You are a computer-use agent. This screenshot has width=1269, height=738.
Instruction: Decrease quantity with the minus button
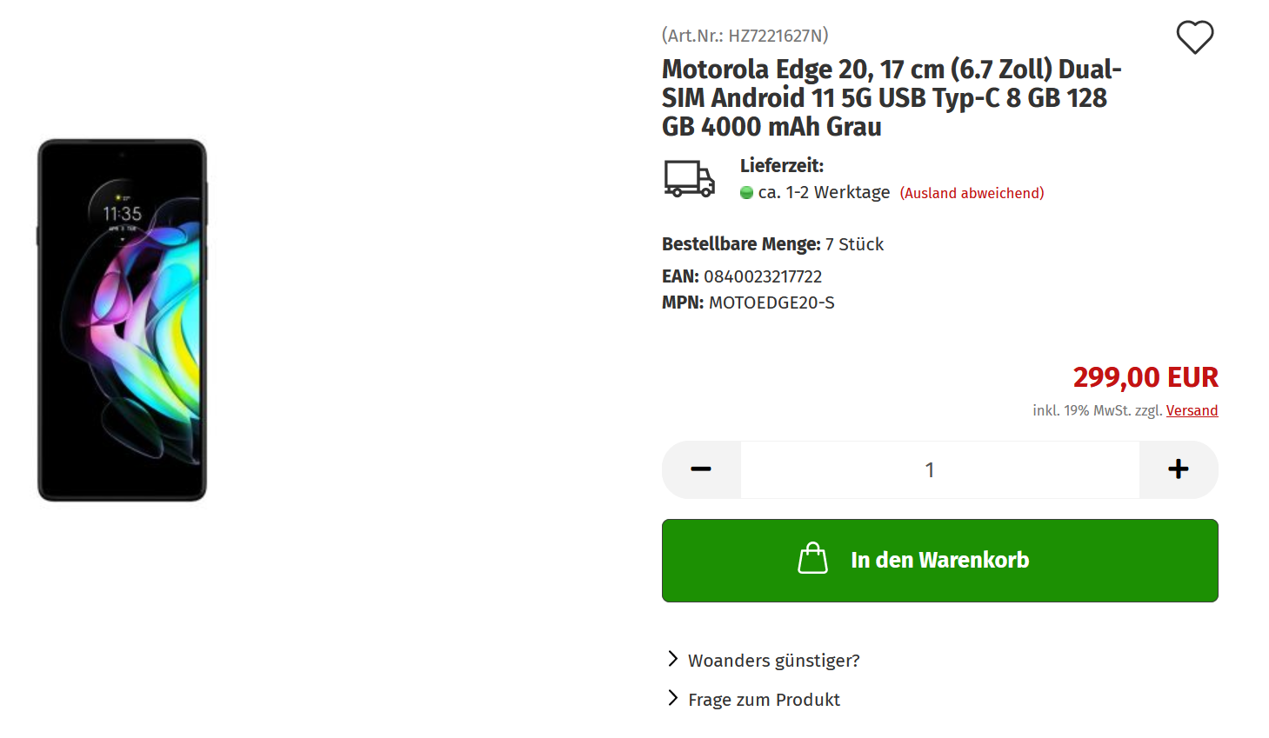[701, 469]
